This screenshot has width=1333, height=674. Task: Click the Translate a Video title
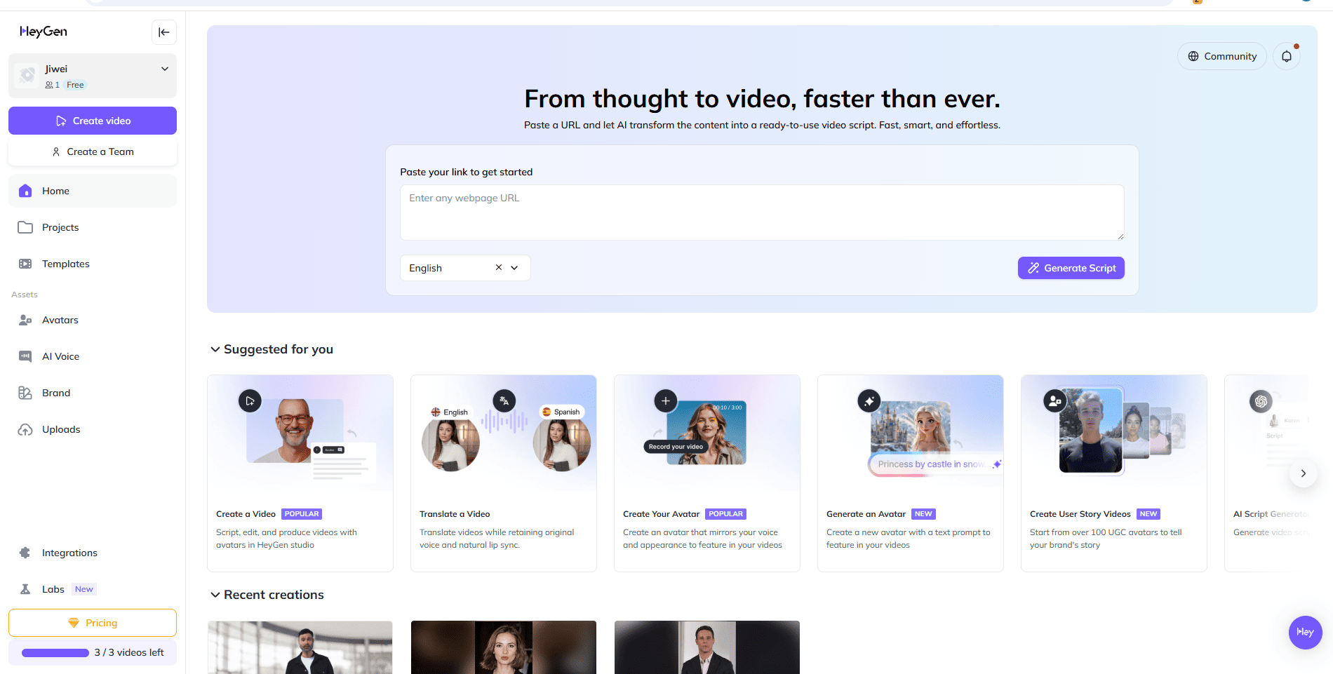click(455, 514)
